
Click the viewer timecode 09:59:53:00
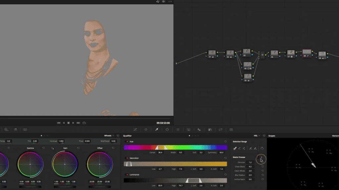tap(163, 123)
